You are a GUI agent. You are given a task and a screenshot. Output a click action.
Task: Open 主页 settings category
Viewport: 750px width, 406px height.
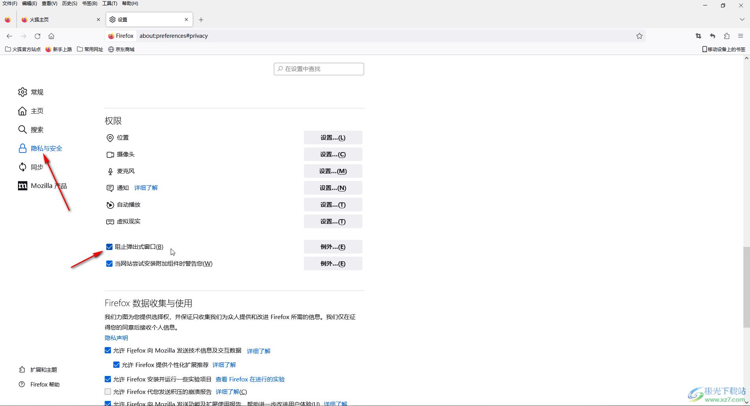pyautogui.click(x=30, y=111)
